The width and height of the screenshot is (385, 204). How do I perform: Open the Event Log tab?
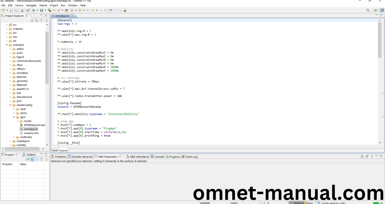(189, 157)
